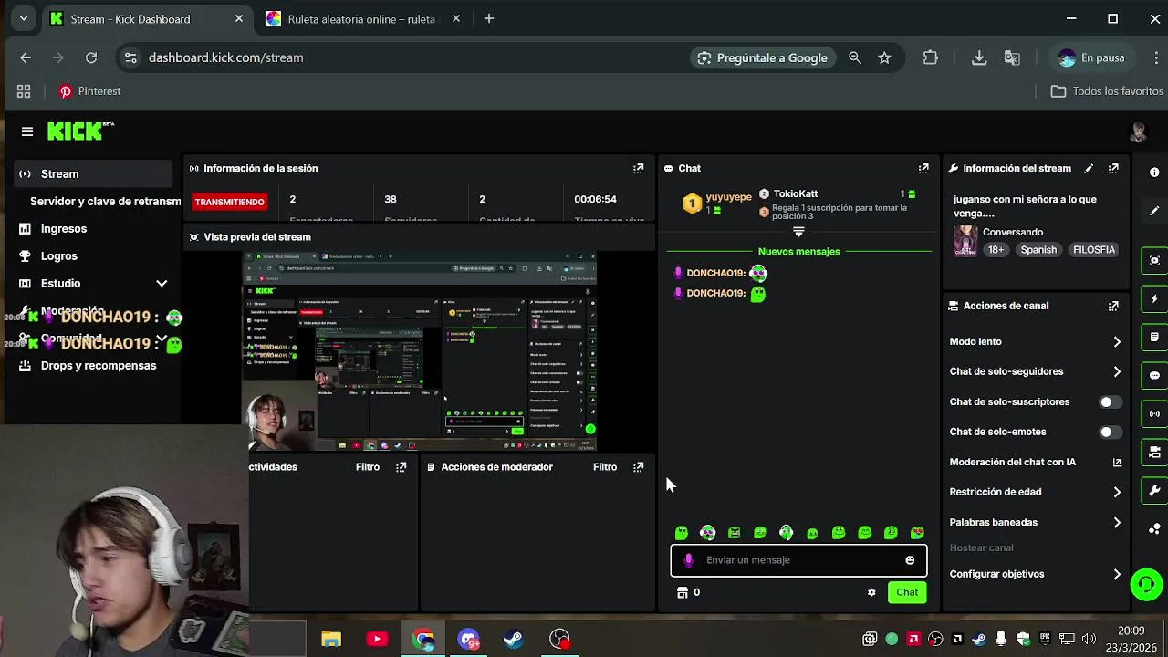Screen dimensions: 1168x657
Task: Edit stream info with the pencil icon in the Información del stream header
Action: 1089,168
